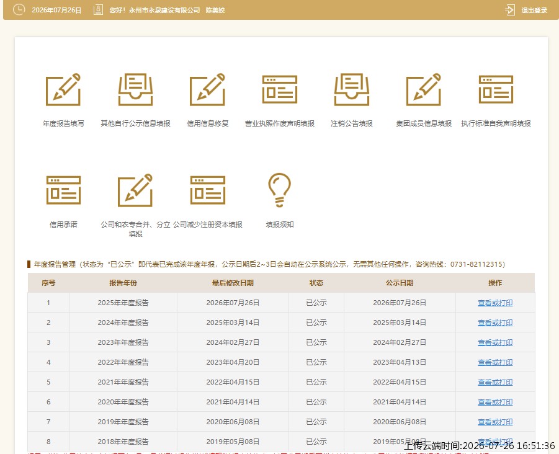Click 公司减少注册资本填报 icon
The width and height of the screenshot is (559, 454).
point(208,190)
